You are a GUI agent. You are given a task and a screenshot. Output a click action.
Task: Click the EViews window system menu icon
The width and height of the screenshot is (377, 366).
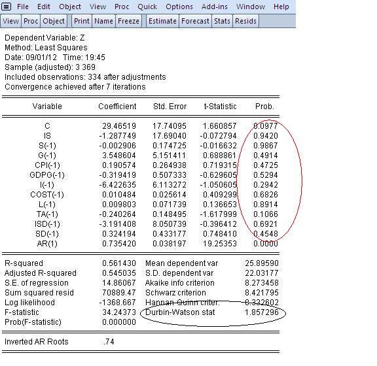6,7
